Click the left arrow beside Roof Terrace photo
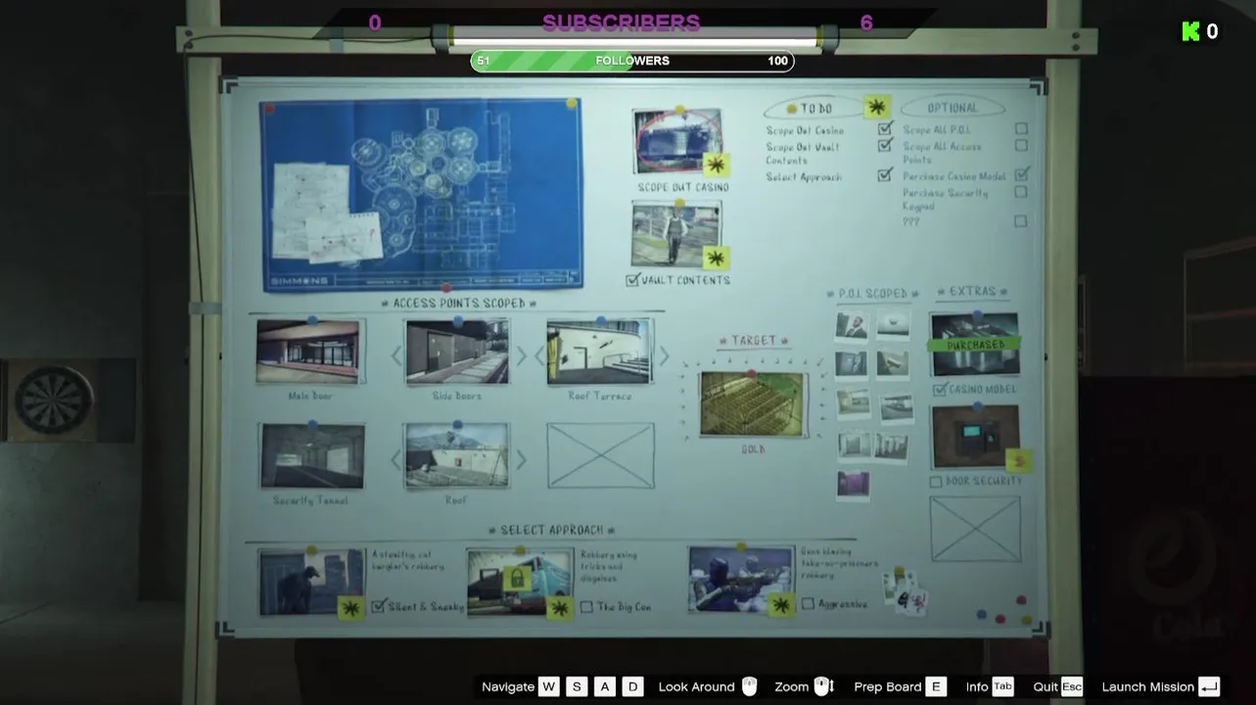The image size is (1256, 705). tap(539, 355)
